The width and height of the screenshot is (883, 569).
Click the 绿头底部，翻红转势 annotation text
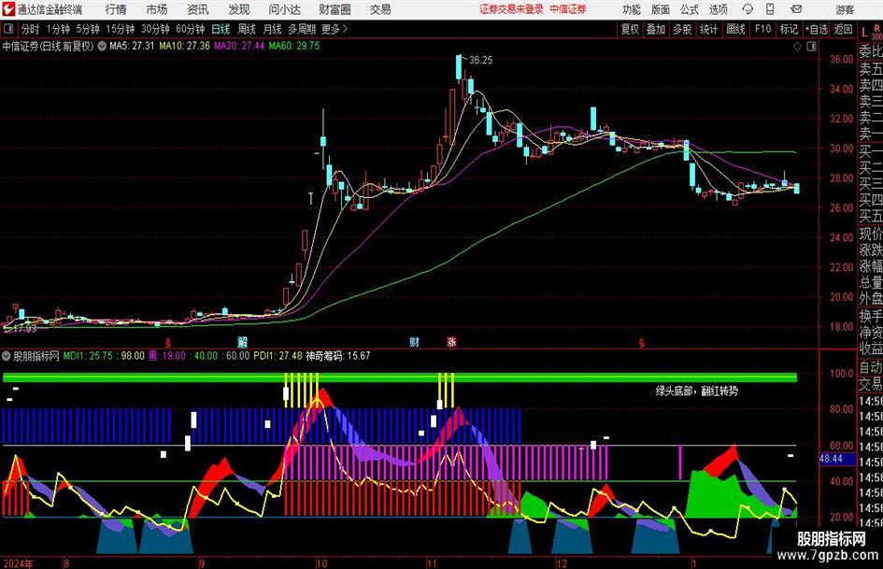click(697, 391)
